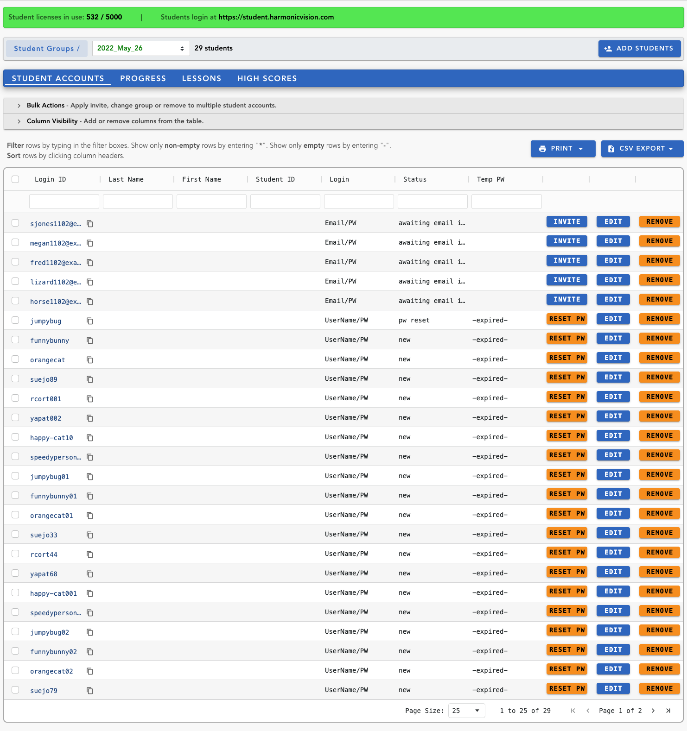Viewport: 687px width, 731px height.
Task: Check the sjones1102 row checkbox
Action: 15,223
